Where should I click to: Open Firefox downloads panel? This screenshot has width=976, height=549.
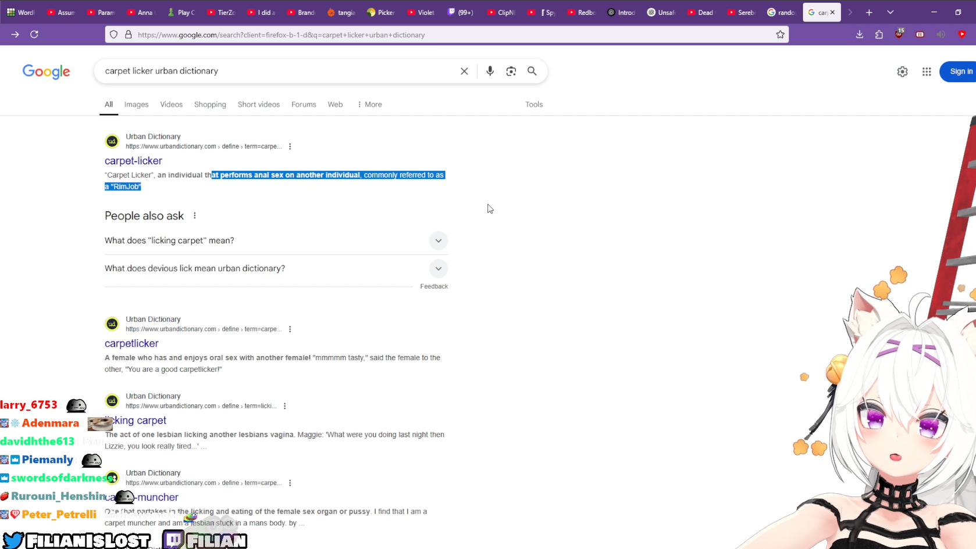859,35
